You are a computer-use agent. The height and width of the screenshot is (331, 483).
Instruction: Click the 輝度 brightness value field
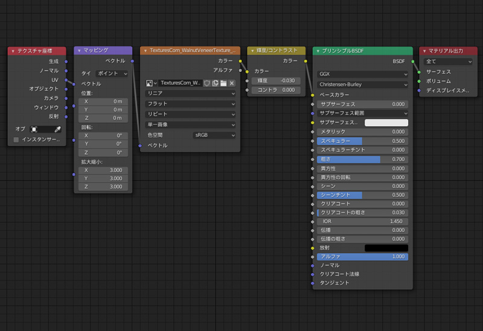pyautogui.click(x=276, y=80)
